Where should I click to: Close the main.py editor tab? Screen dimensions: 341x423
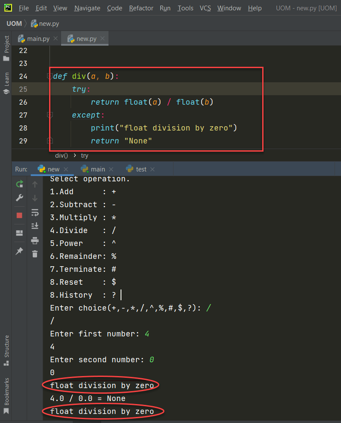tap(56, 39)
